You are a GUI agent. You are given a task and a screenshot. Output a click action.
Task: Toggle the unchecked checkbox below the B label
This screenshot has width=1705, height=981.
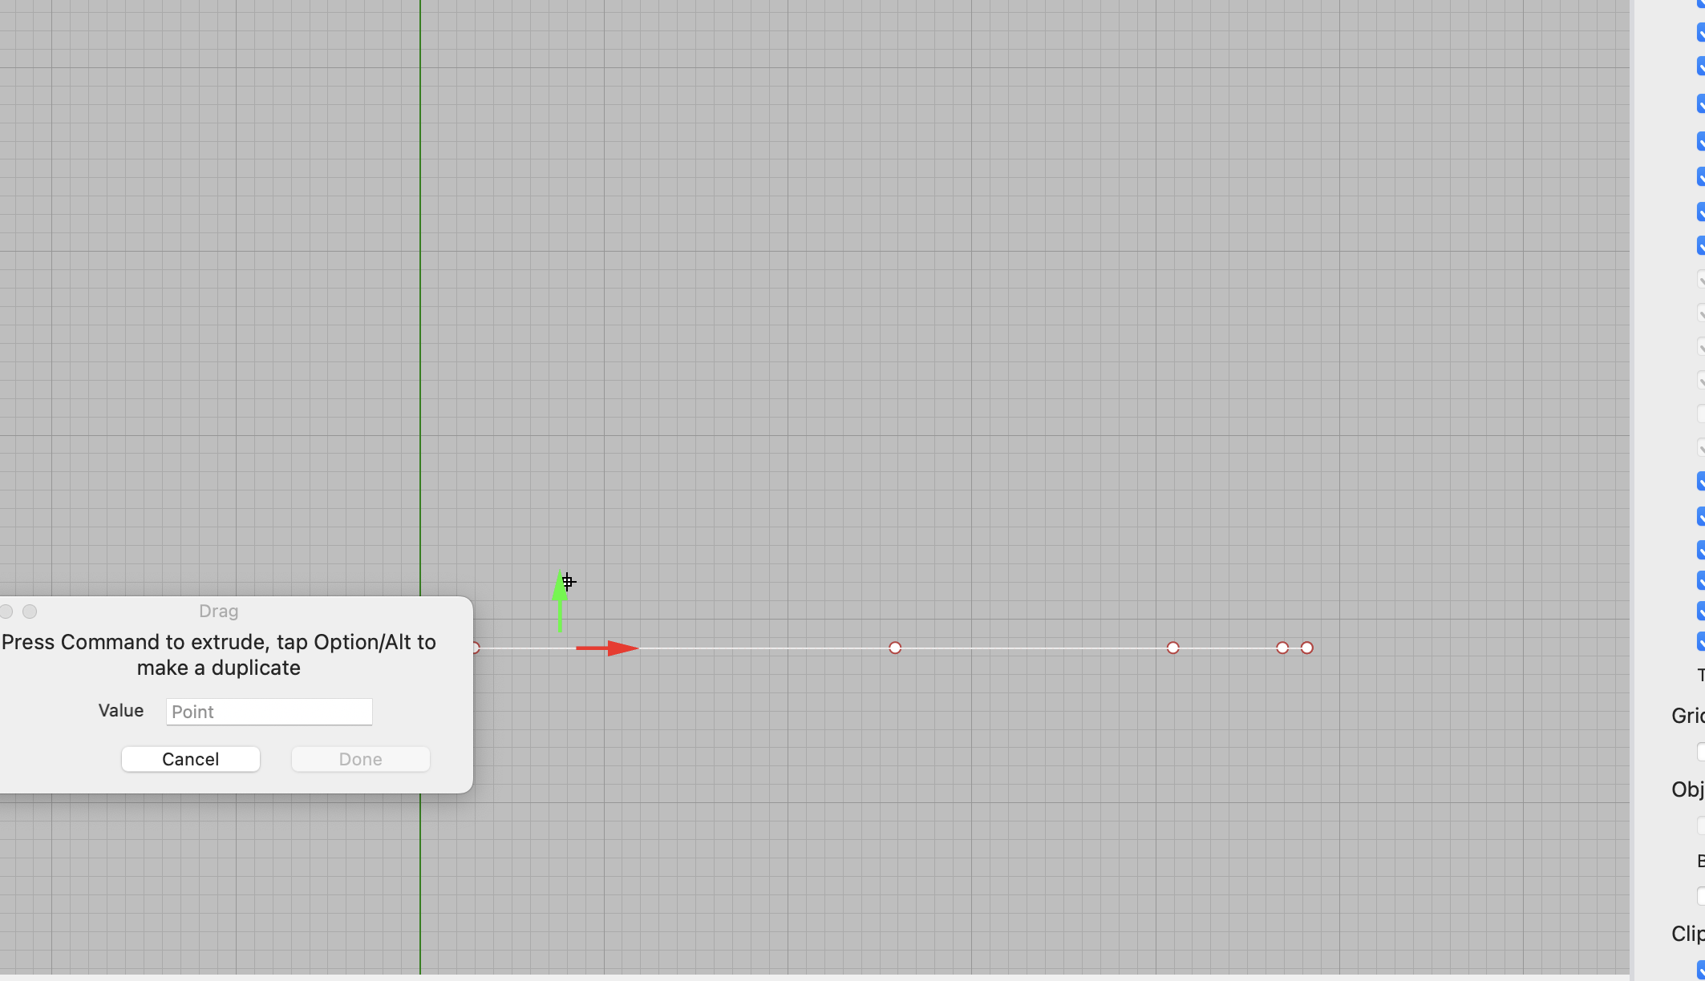click(x=1701, y=896)
